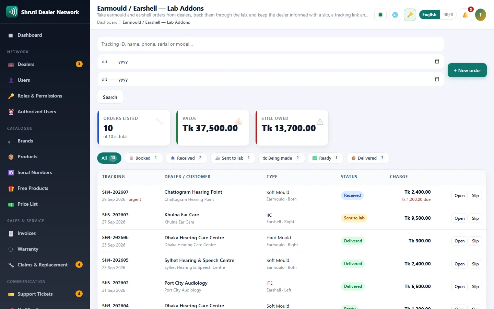
Task: Switch language to Bangla (বাংলা)
Action: (x=448, y=15)
